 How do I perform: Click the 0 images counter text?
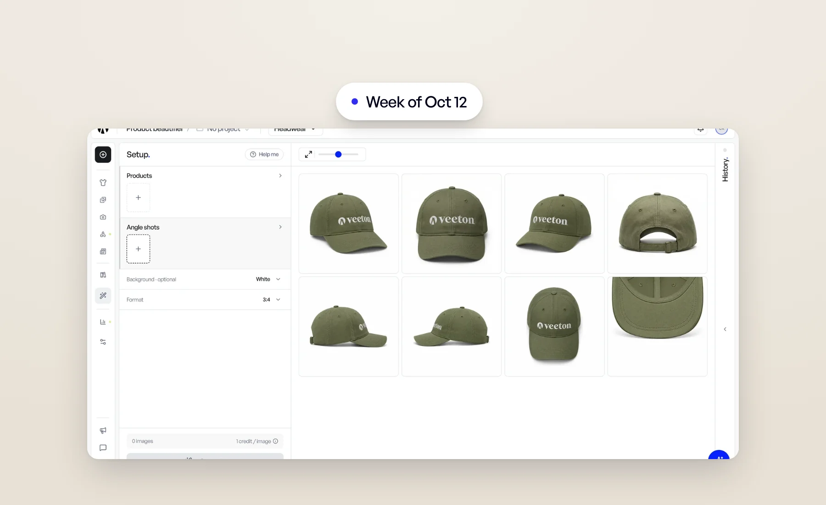[143, 441]
